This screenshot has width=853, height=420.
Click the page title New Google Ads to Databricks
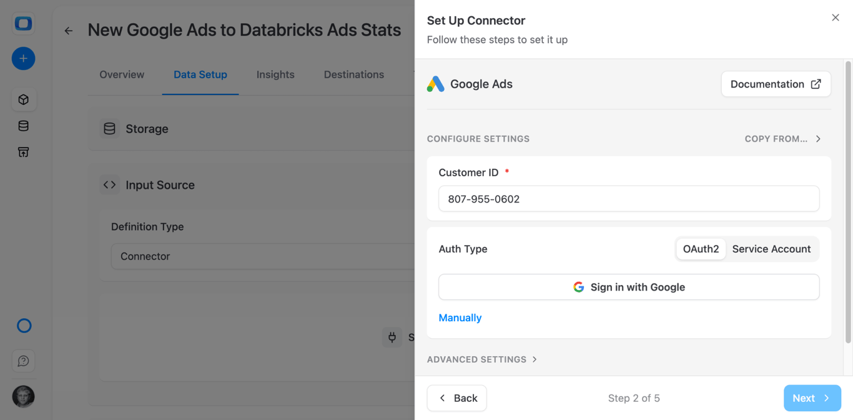[x=244, y=30]
